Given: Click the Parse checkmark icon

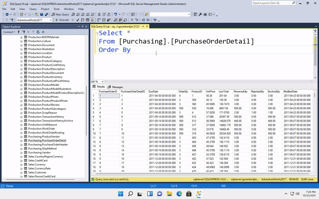Looking at the screenshot, I should 78,20.
